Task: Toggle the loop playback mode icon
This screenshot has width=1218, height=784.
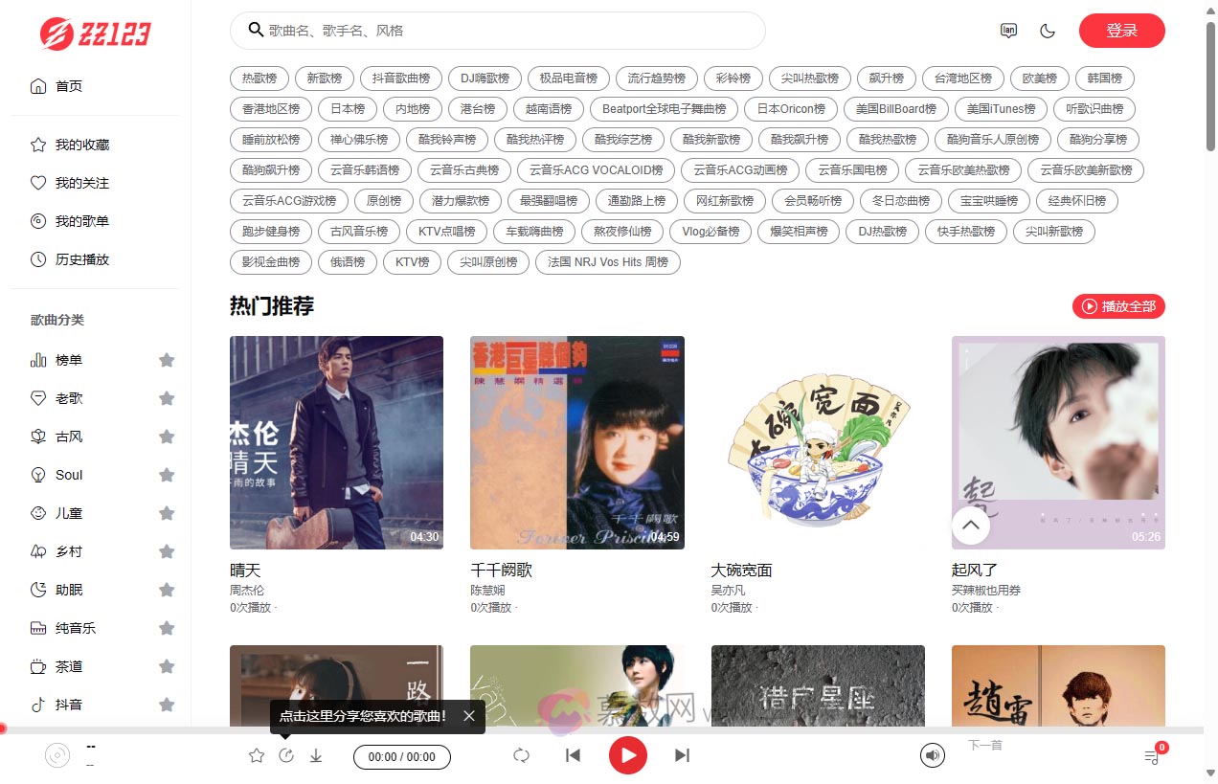Action: [521, 755]
